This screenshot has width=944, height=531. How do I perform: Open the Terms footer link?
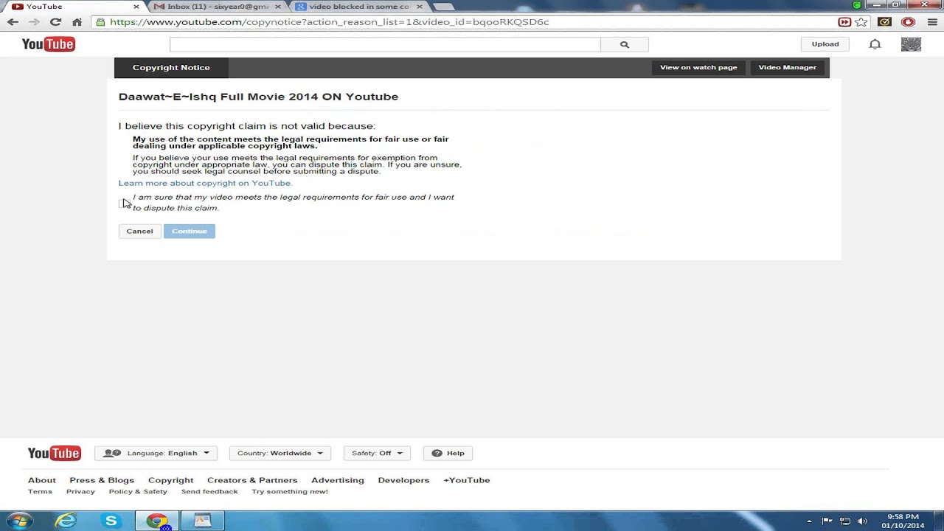coord(40,492)
